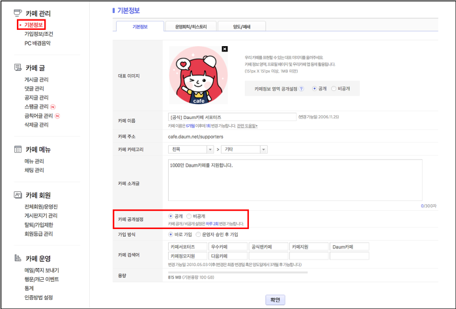Open the 기타 subcategory dropdown
Viewport: 456px width, 309px height.
point(244,149)
